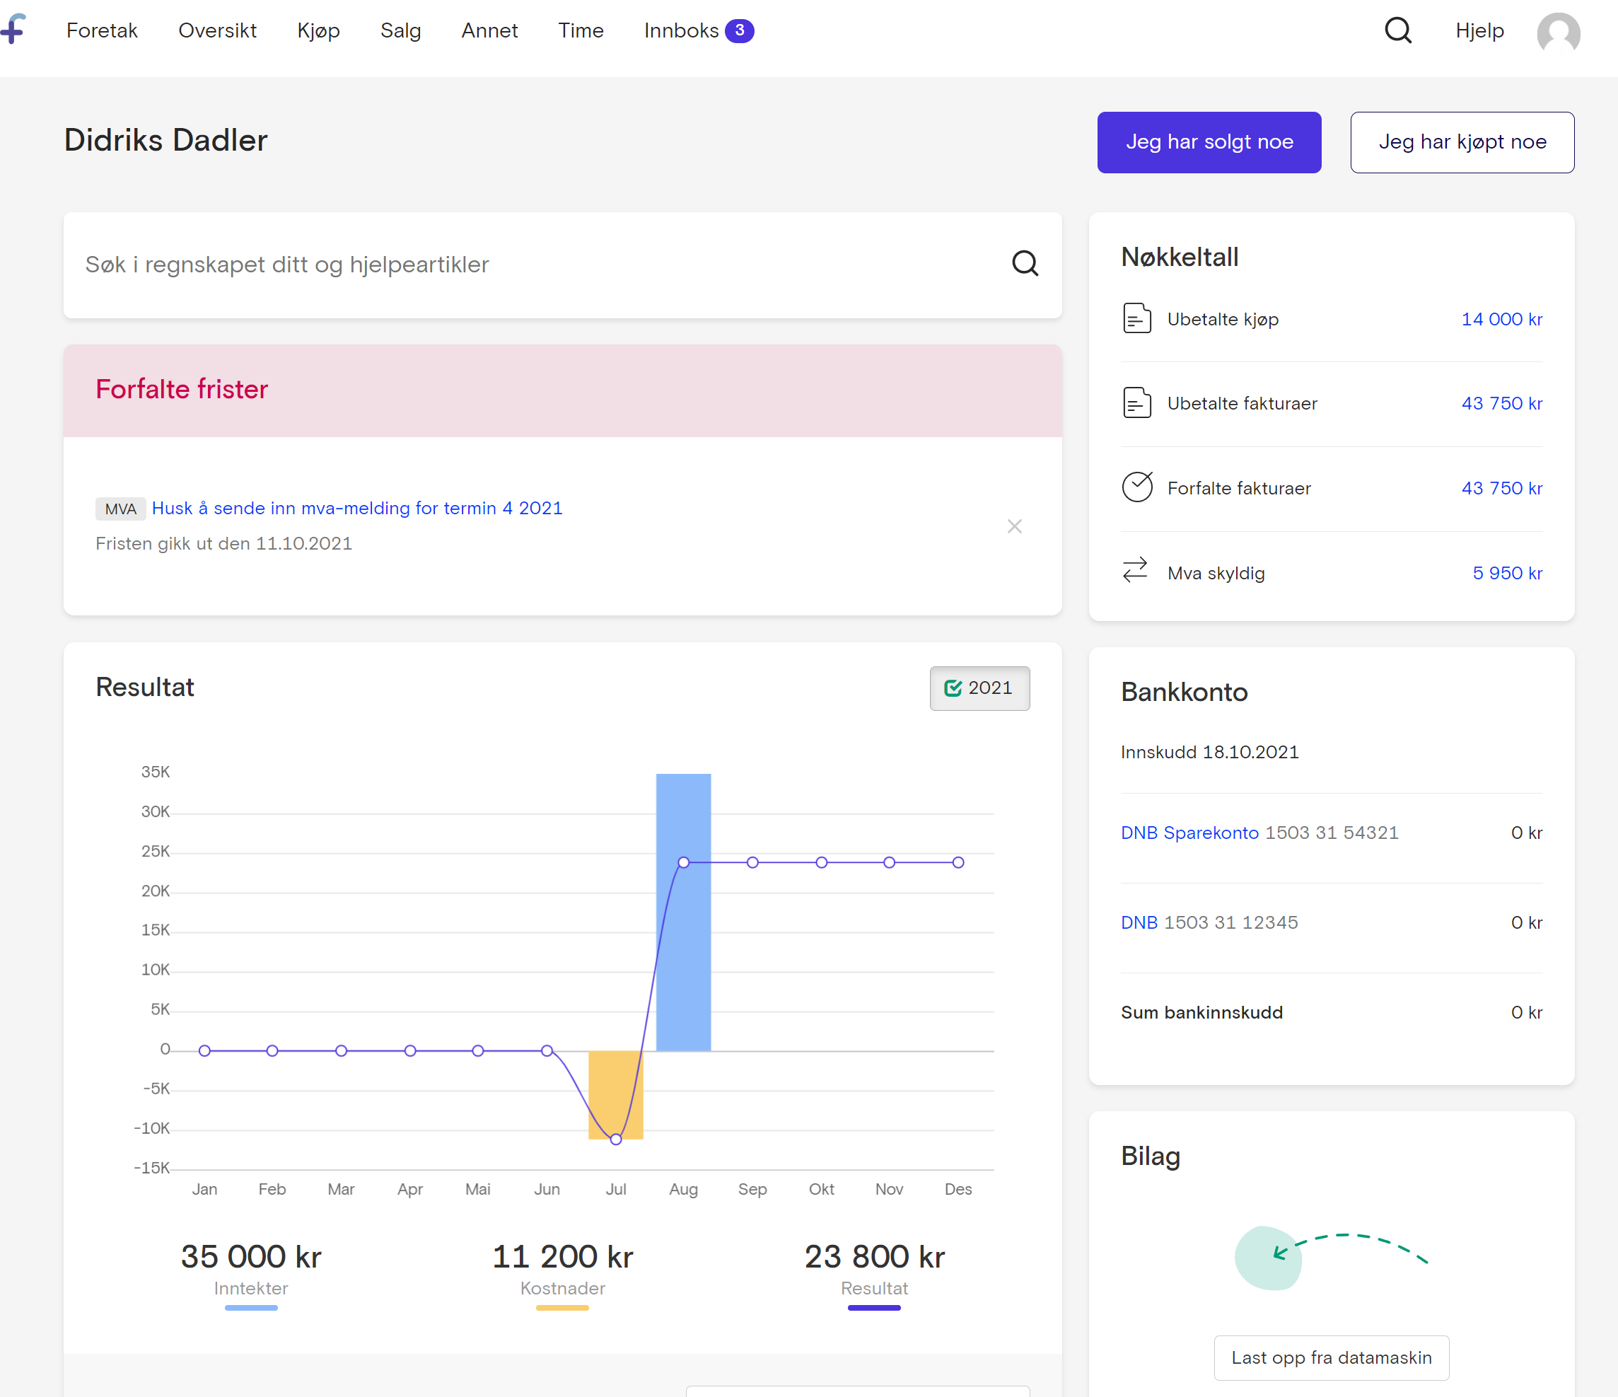Click the Ubetalte kjøp document icon
This screenshot has width=1618, height=1397.
(1137, 318)
